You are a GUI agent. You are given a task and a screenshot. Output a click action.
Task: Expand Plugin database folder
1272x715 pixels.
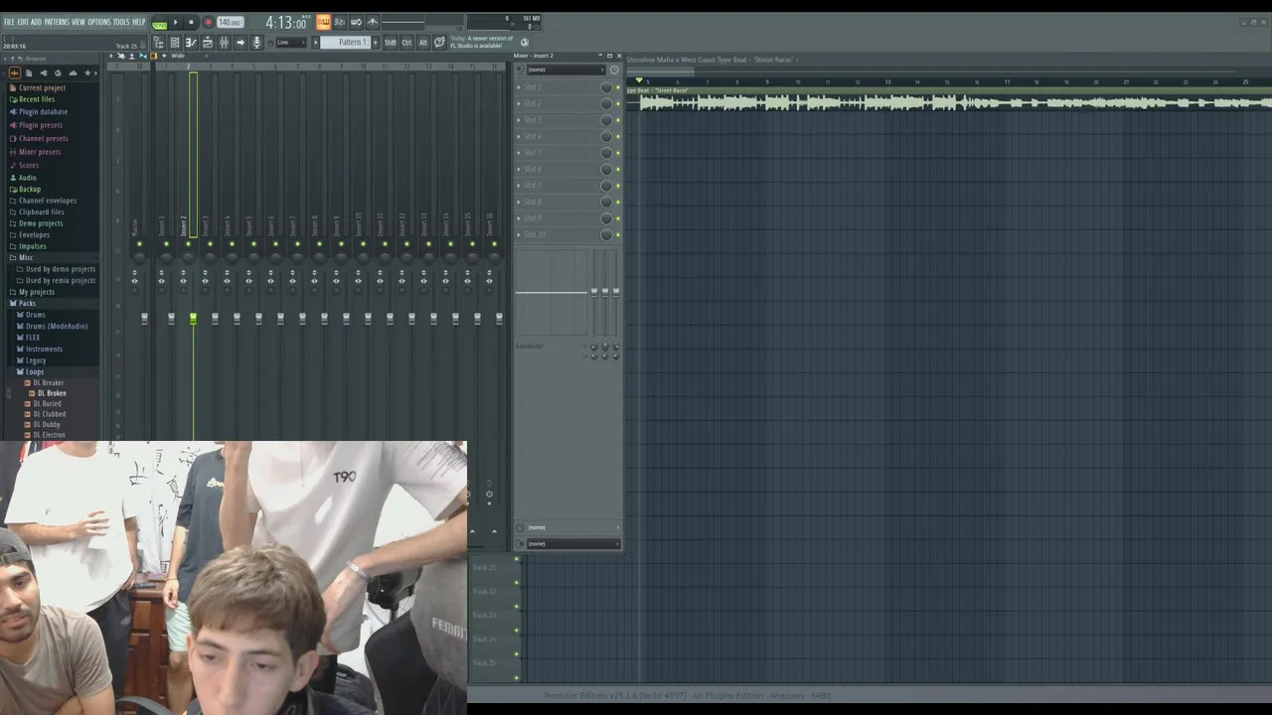coord(44,111)
